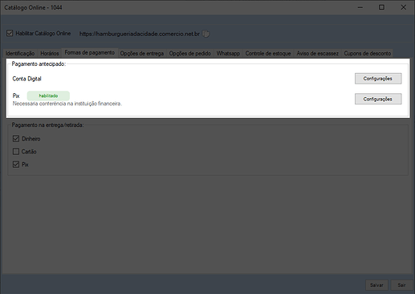
Task: Open Configurações for Pix
Action: [378, 99]
